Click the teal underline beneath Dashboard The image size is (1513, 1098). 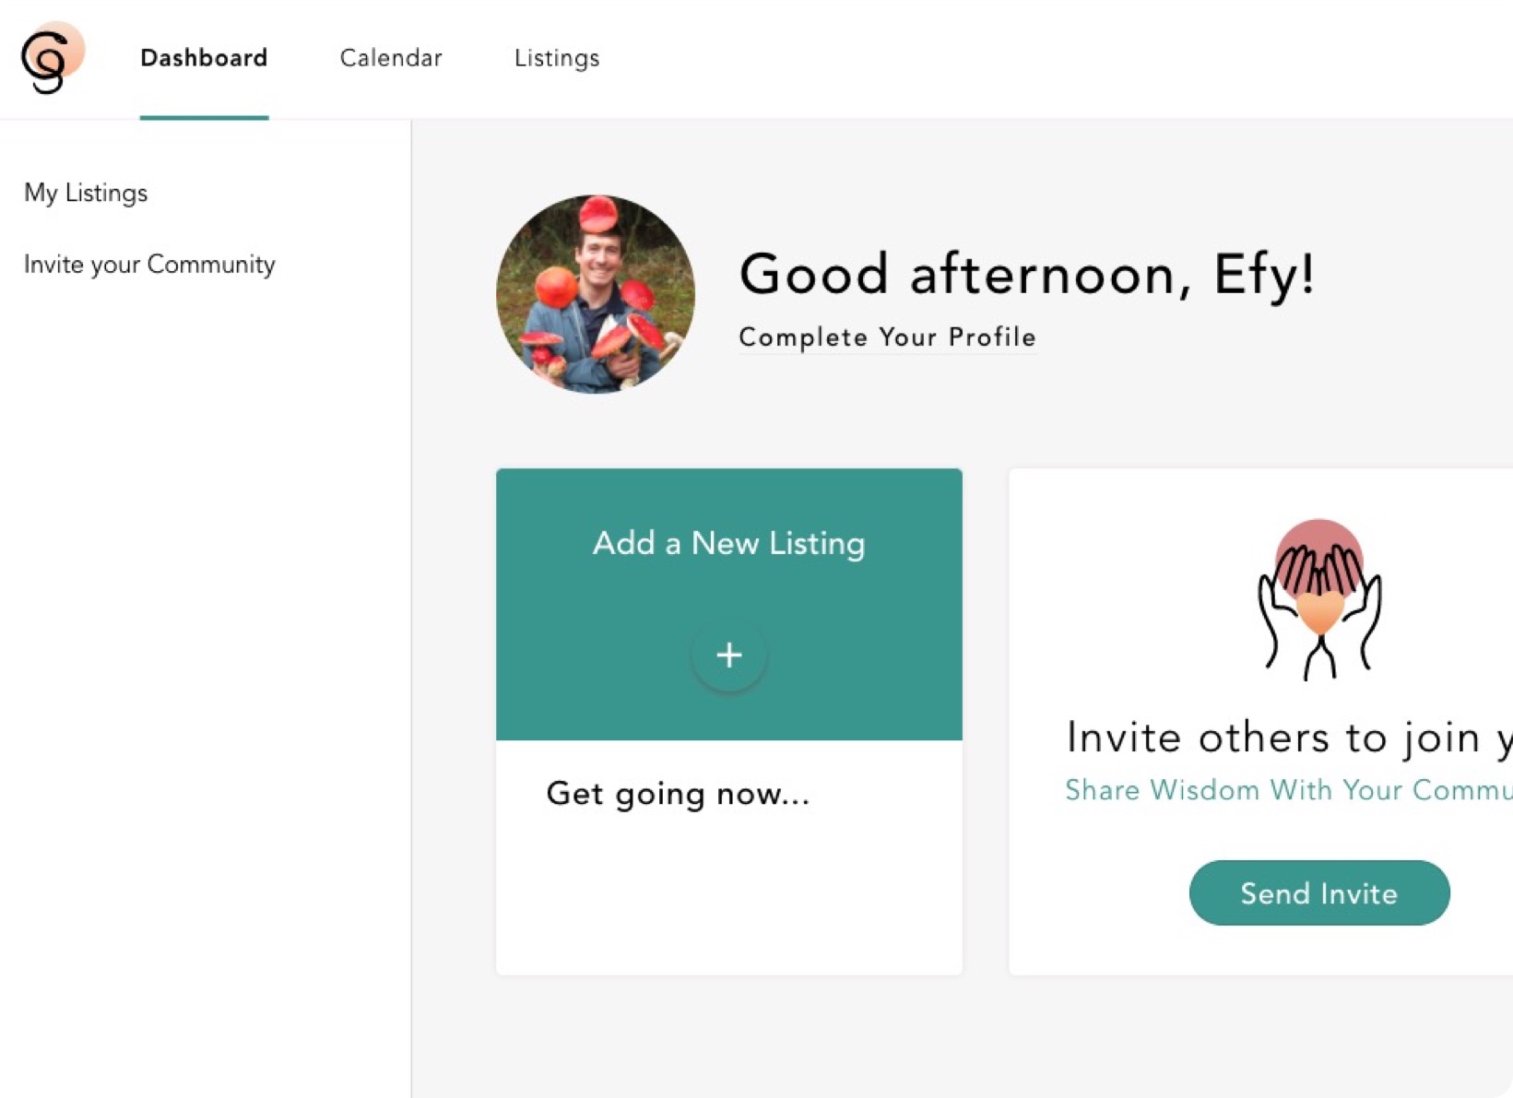coord(204,117)
